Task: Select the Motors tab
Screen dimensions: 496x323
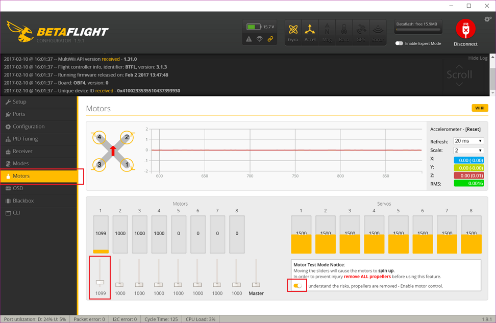Action: [38, 176]
